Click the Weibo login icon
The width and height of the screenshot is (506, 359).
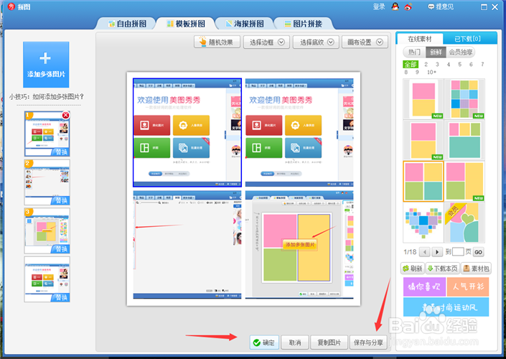(408, 6)
